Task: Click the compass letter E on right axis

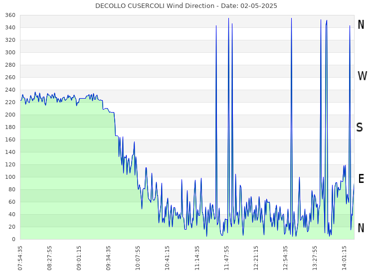Action: click(362, 178)
